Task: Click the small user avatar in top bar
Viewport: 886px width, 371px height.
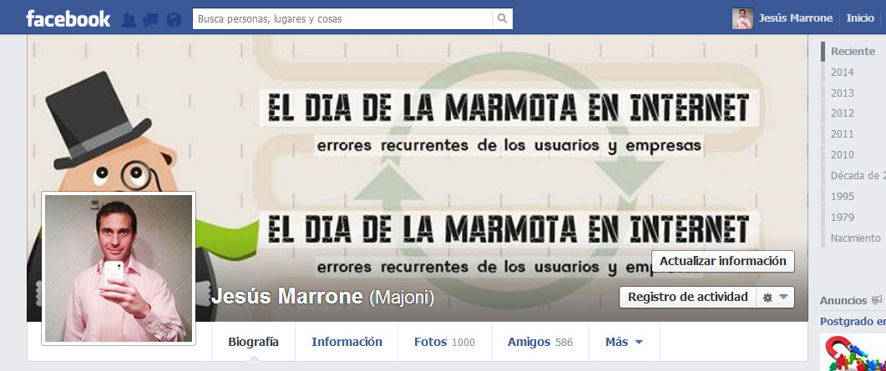Action: (x=742, y=18)
